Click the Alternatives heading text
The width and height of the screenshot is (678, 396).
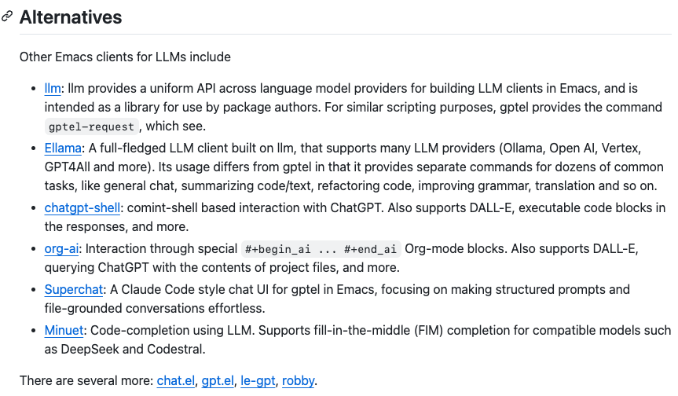[x=71, y=16]
